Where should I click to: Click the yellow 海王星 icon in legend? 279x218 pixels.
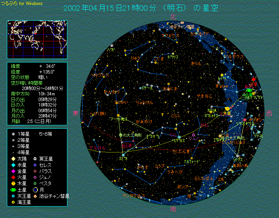[x=13, y=202]
